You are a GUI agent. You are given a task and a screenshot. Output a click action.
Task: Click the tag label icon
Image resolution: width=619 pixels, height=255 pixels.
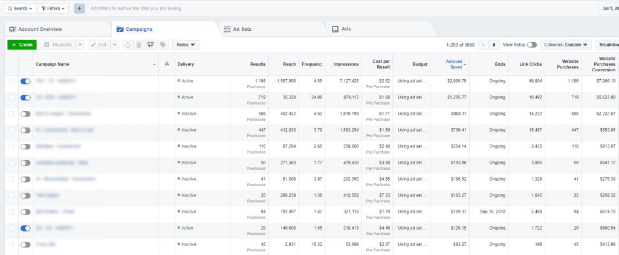point(163,45)
